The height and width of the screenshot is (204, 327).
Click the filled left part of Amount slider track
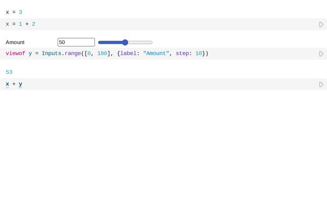110,42
